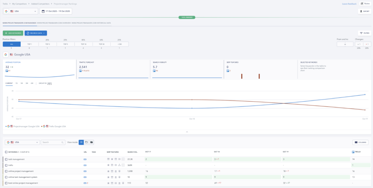Click first featured snippet icon in task management row
This screenshot has width=373, height=188.
pyautogui.click(x=109, y=159)
